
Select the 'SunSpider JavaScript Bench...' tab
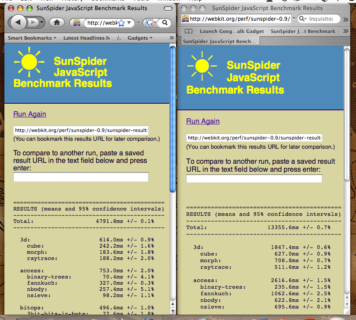click(219, 41)
